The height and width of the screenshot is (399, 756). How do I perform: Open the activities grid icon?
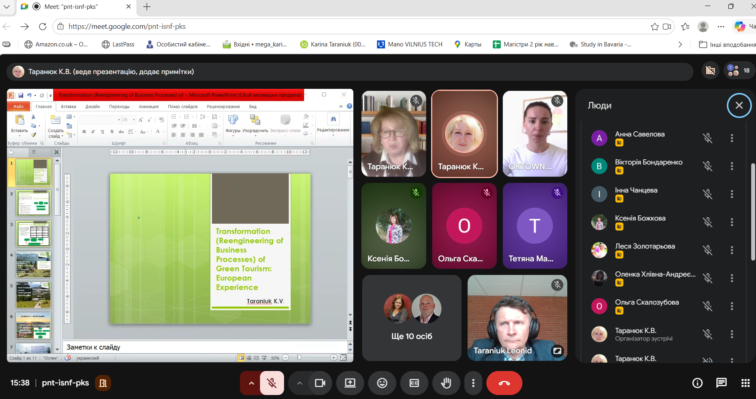(x=745, y=383)
